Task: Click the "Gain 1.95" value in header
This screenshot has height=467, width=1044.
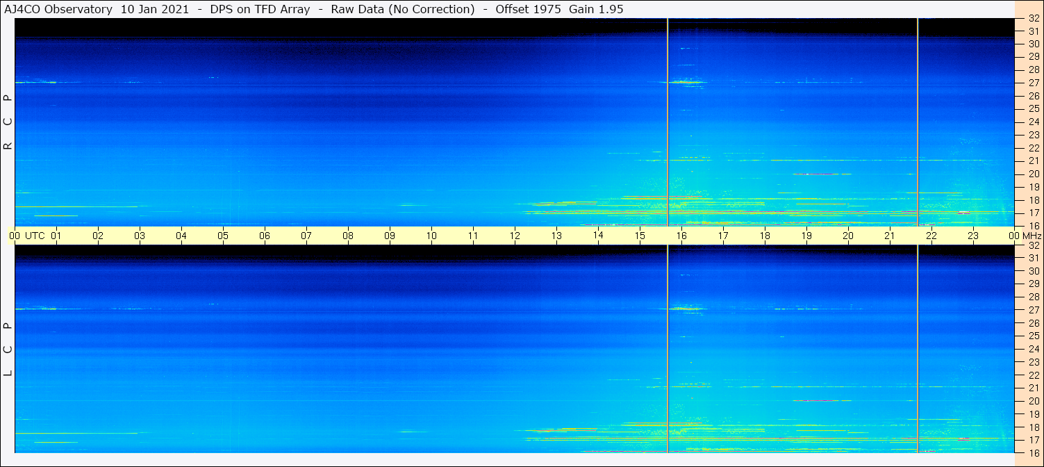Action: click(x=596, y=9)
